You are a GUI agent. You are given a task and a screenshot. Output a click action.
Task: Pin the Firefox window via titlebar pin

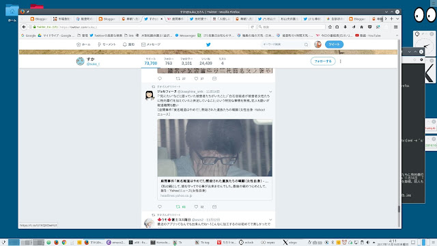28,12
